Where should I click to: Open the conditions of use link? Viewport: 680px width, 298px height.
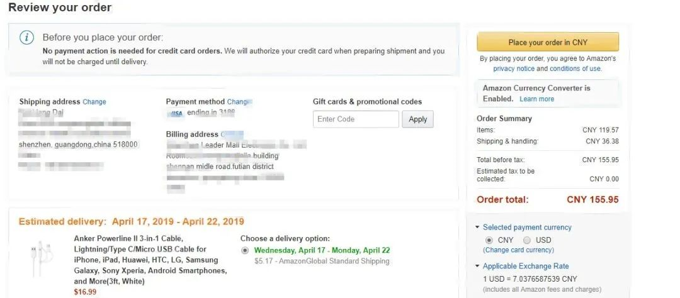coord(575,69)
